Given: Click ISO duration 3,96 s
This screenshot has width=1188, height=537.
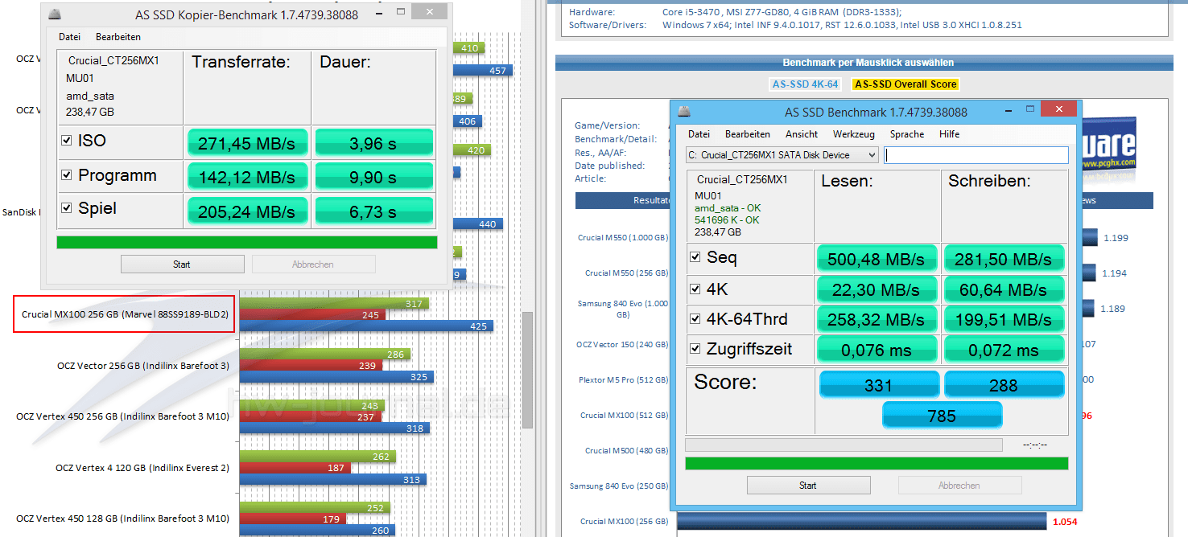Looking at the screenshot, I should pos(373,142).
